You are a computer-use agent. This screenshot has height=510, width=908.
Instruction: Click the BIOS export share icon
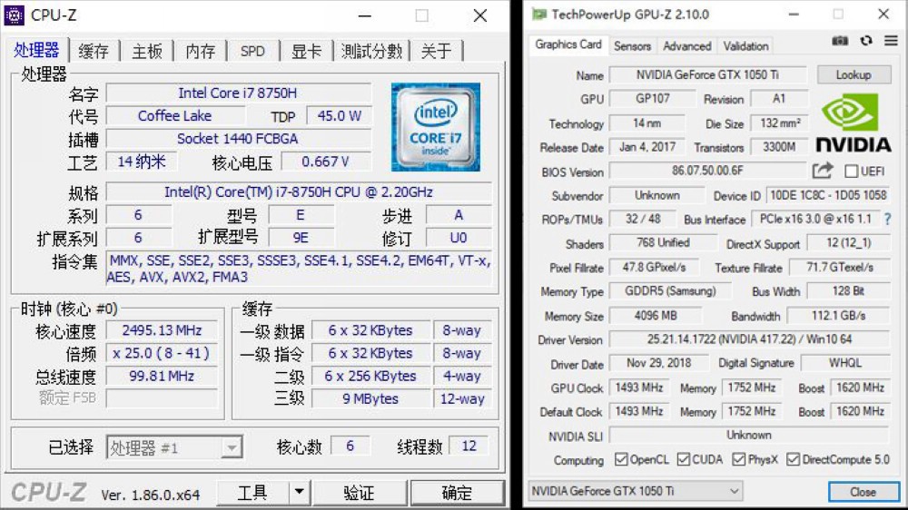coord(823,171)
